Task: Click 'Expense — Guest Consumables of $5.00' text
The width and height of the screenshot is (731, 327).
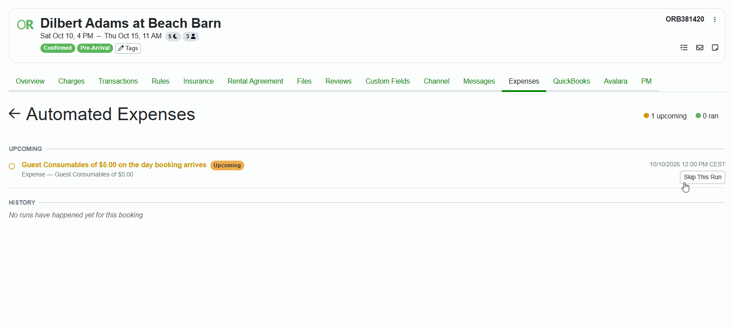Action: [77, 174]
